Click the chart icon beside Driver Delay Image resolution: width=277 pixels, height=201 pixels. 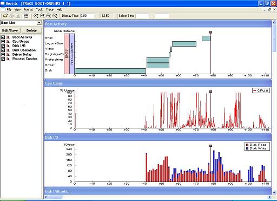(8, 55)
